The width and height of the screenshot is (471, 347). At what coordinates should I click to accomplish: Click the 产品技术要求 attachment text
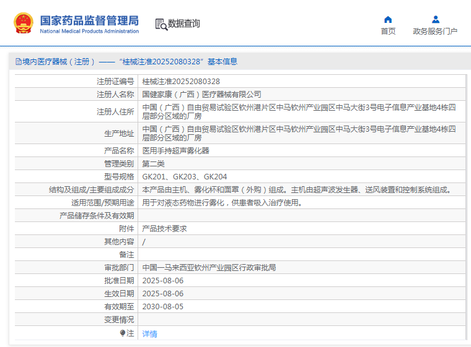tap(164, 228)
